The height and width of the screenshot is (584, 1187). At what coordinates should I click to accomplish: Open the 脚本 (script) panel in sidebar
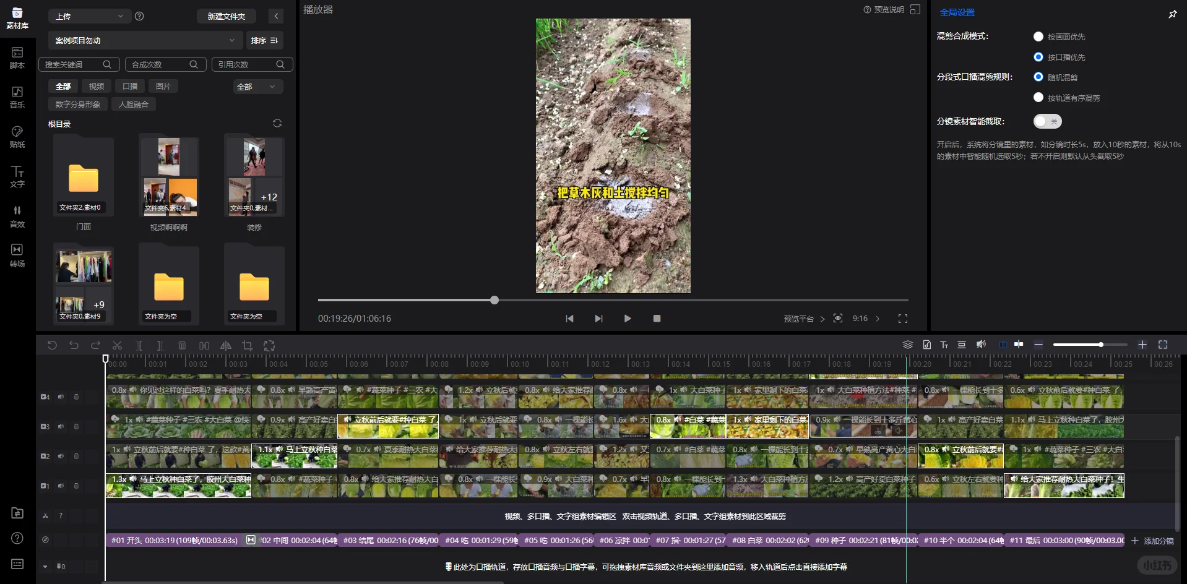[17, 58]
